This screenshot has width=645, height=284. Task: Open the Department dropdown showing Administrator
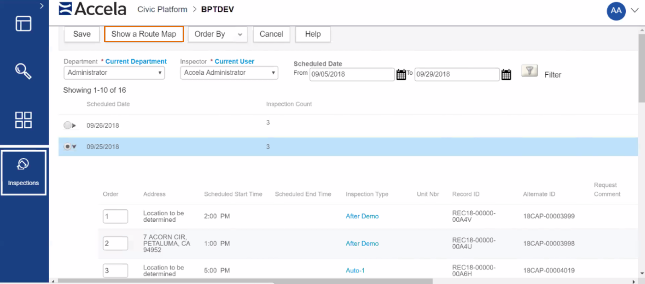[x=114, y=73]
